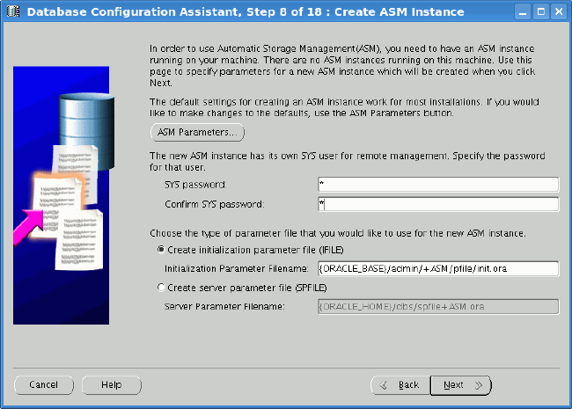Click the database cylinder image in side panel
572x409 pixels.
pyautogui.click(x=87, y=128)
